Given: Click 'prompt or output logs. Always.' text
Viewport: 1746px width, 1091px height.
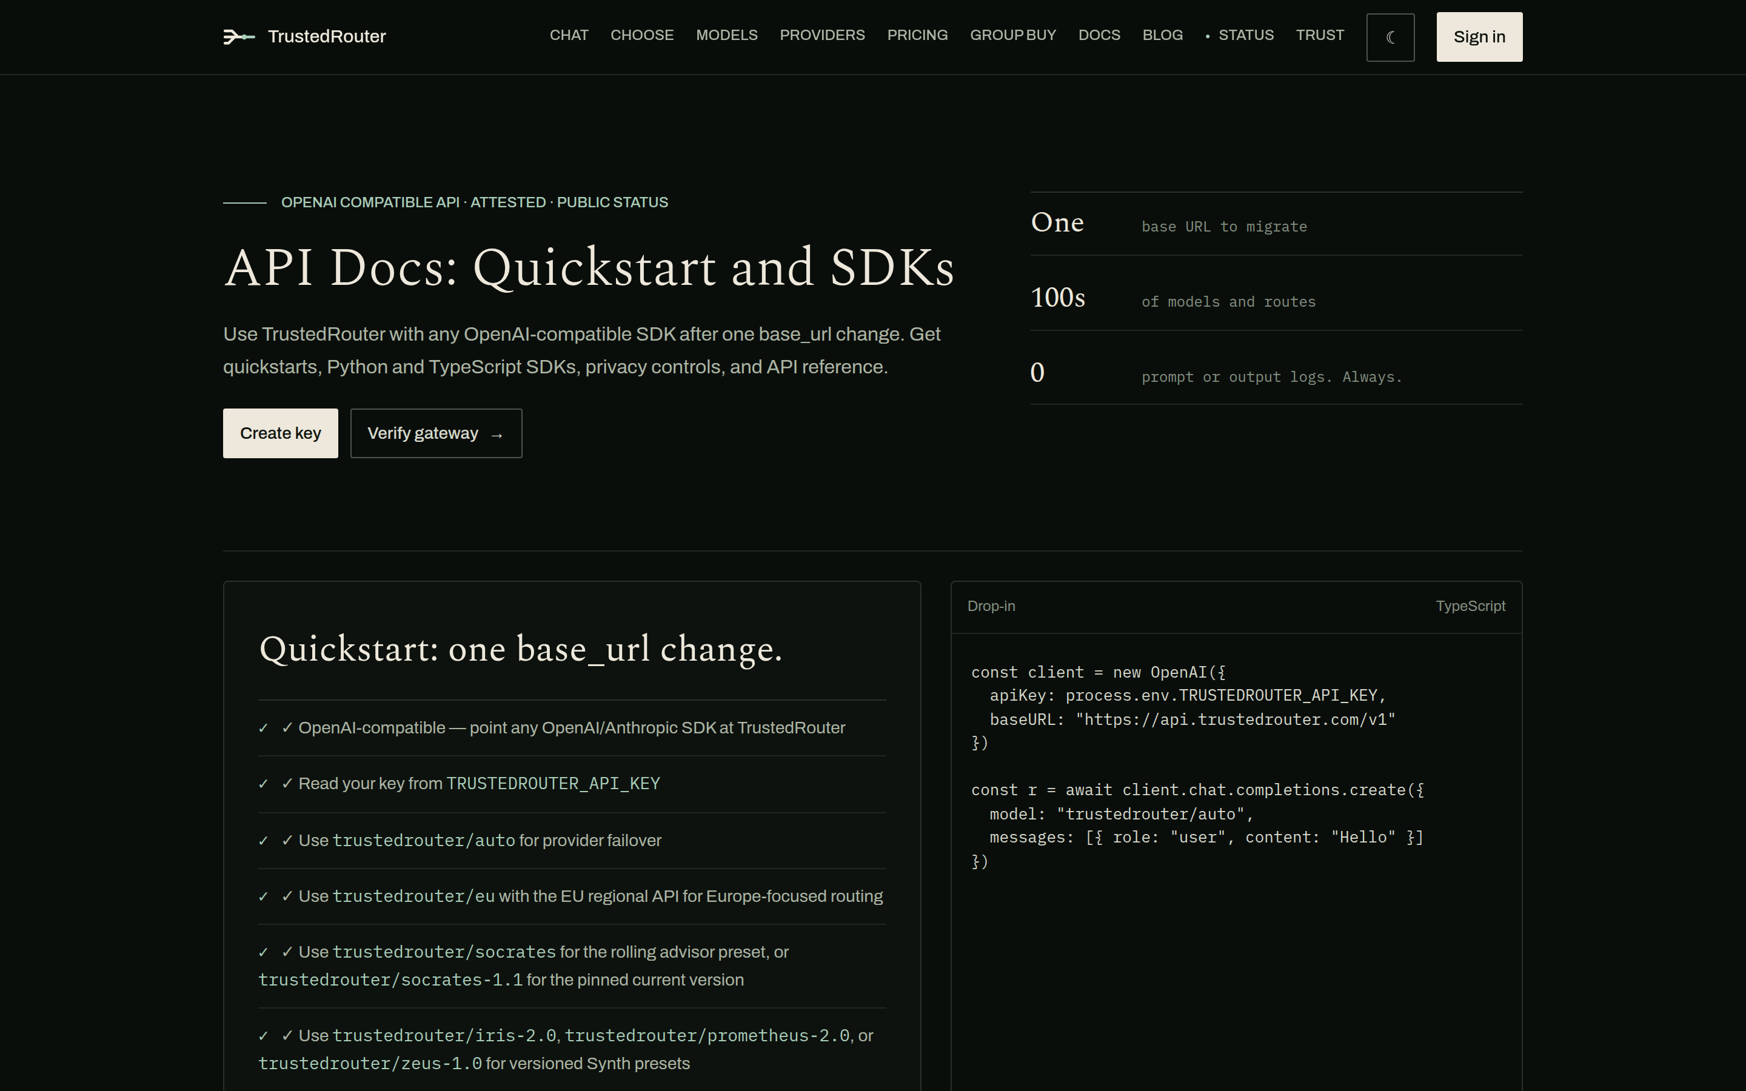Looking at the screenshot, I should [x=1271, y=376].
